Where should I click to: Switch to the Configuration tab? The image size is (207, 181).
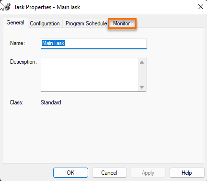click(45, 23)
